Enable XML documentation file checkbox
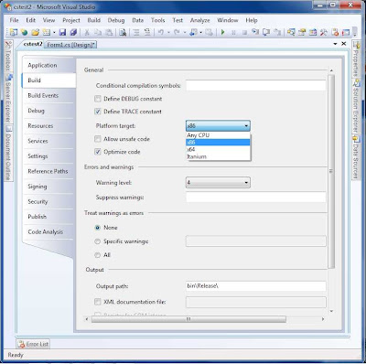 [x=98, y=302]
